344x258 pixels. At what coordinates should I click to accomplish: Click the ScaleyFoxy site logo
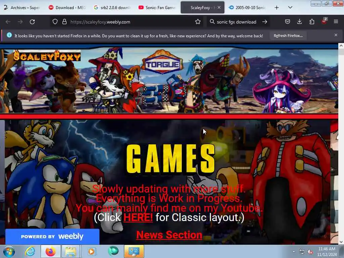tap(47, 55)
